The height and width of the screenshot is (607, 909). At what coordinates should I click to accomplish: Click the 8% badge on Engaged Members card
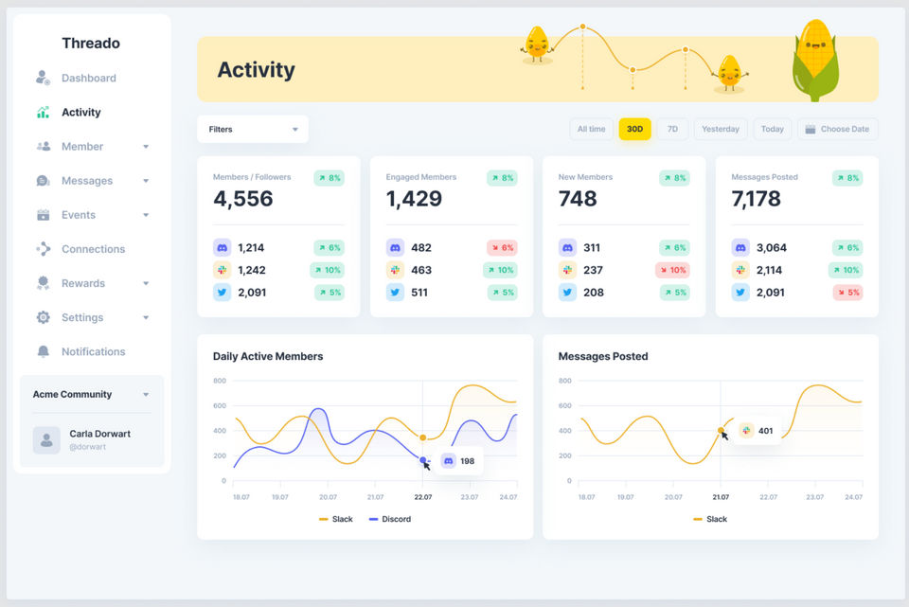(x=502, y=178)
